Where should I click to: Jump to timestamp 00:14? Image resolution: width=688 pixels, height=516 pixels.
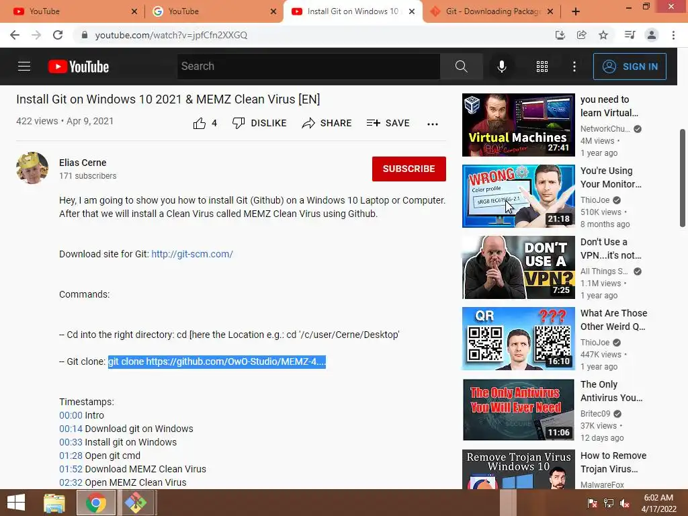point(71,429)
